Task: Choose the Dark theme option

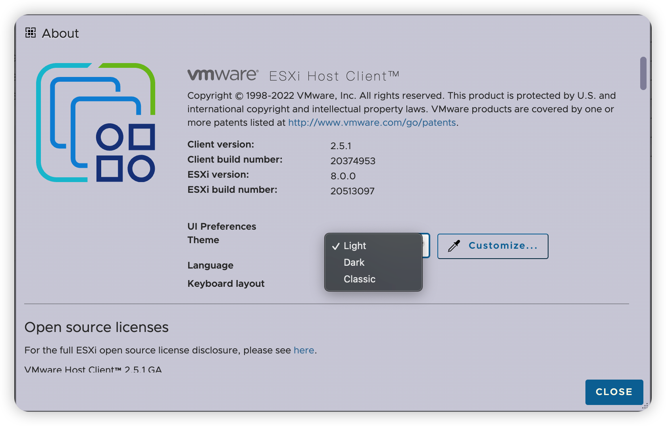Action: (373, 263)
